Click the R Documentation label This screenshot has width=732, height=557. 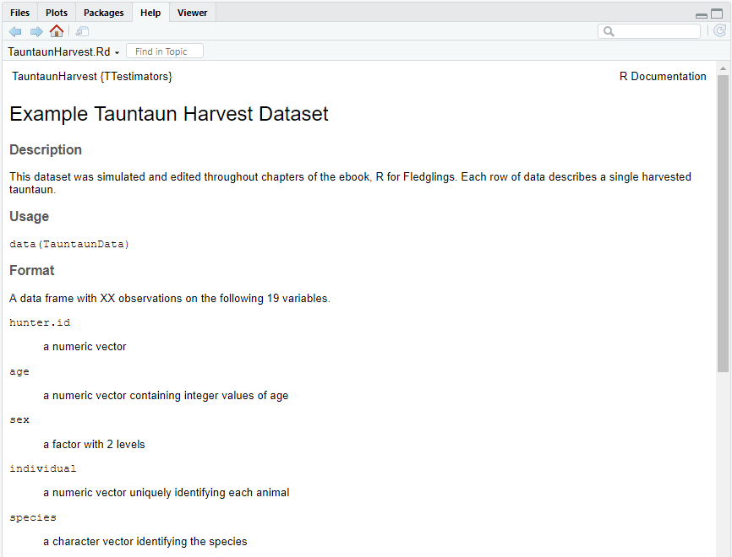point(663,77)
